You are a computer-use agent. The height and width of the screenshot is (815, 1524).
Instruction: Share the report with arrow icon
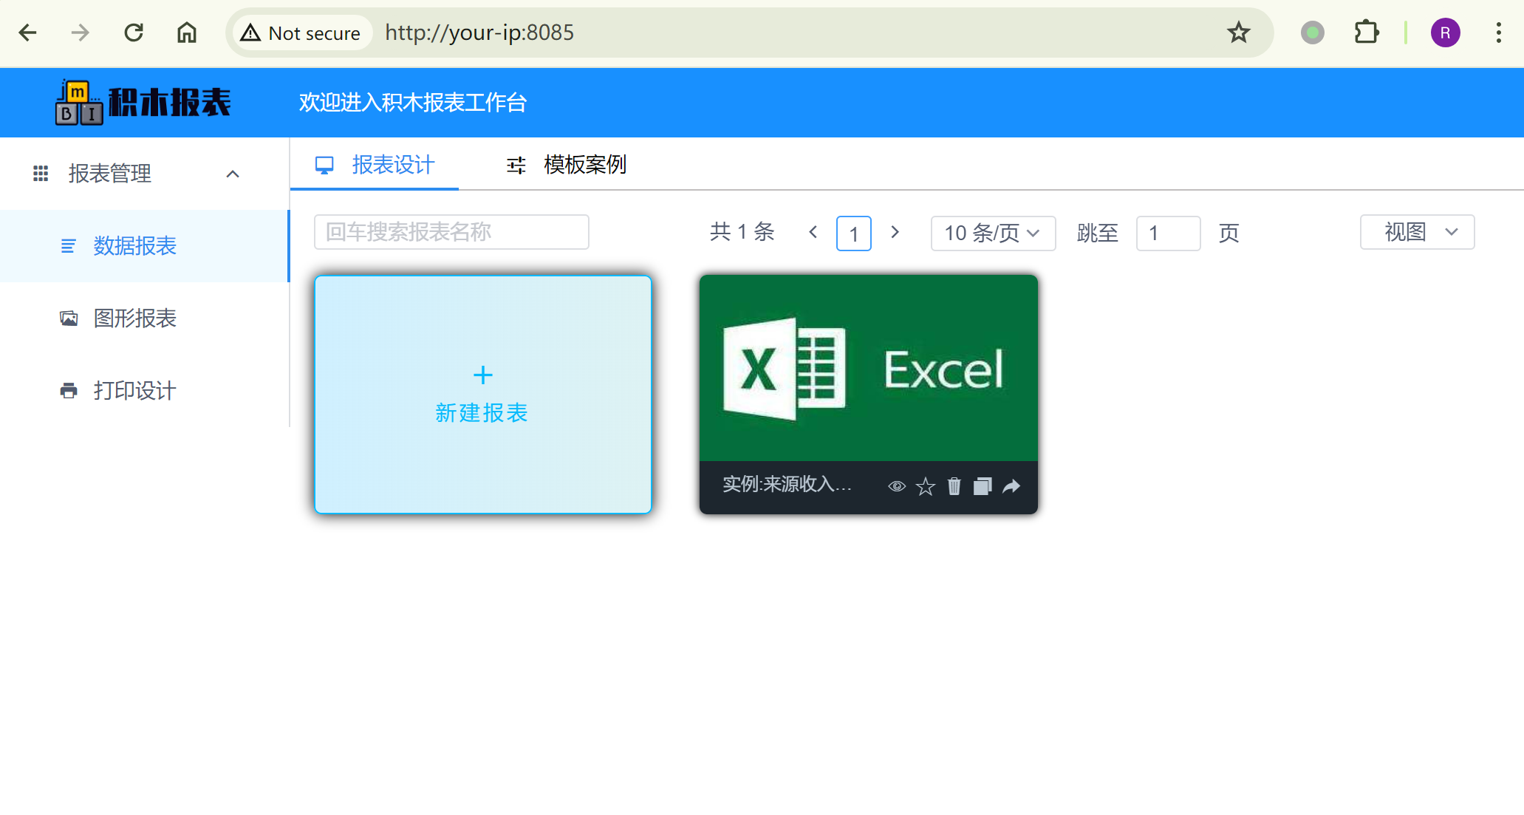tap(1011, 486)
